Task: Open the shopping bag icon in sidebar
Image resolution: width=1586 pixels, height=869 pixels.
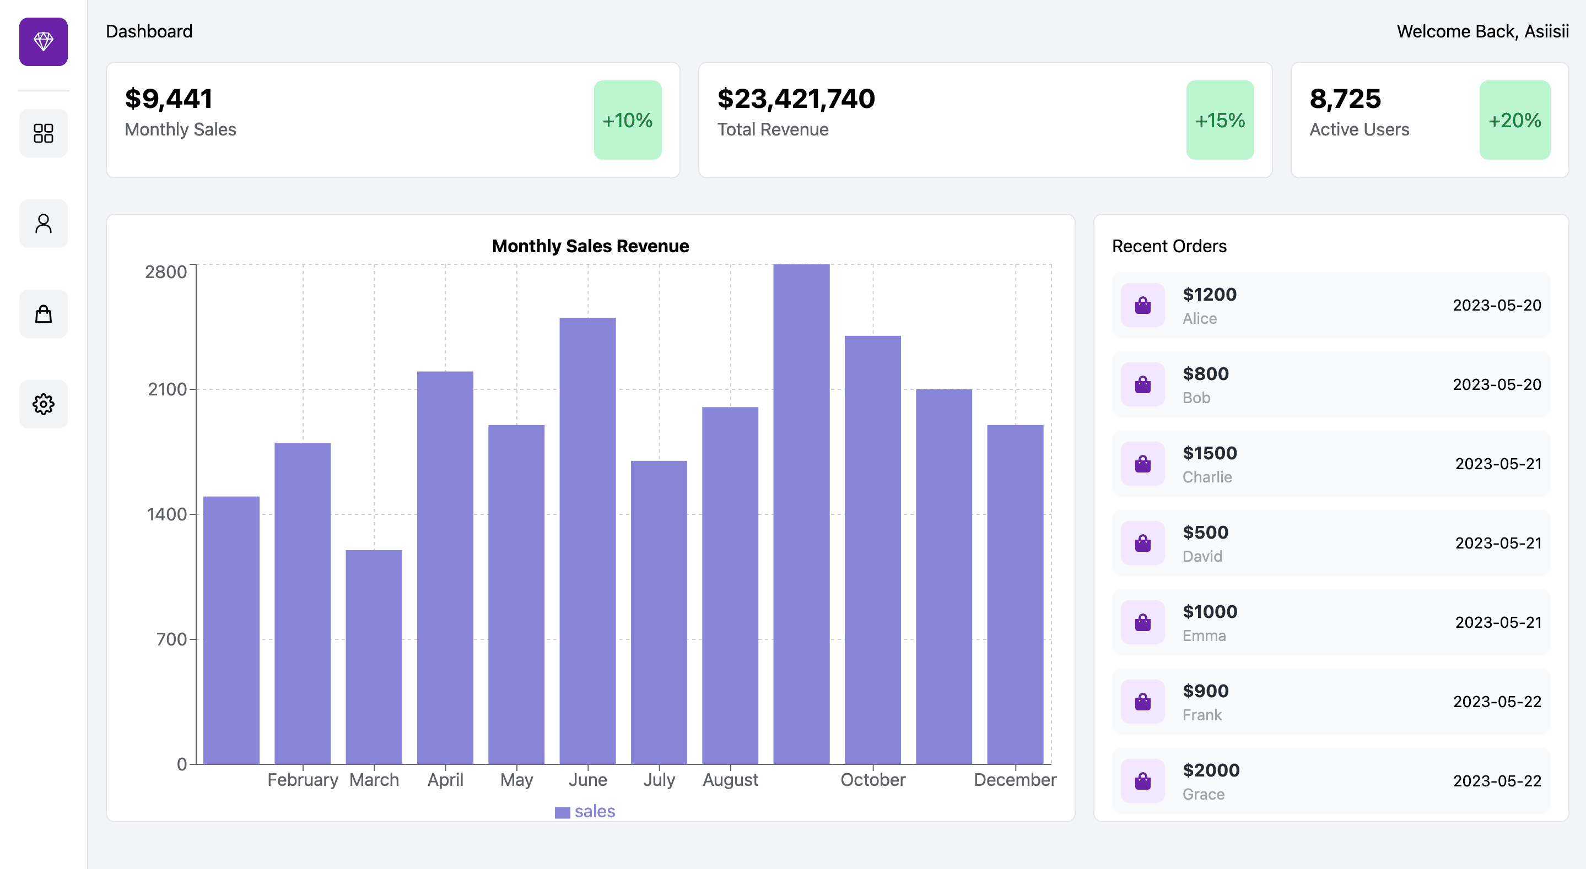Action: [x=43, y=314]
